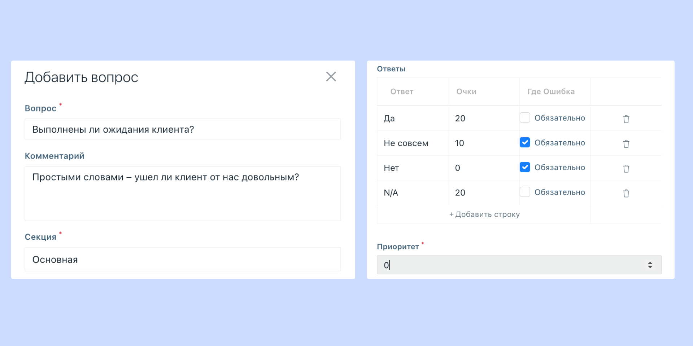Delete the answer row "Нет"
The height and width of the screenshot is (346, 693).
tap(626, 168)
